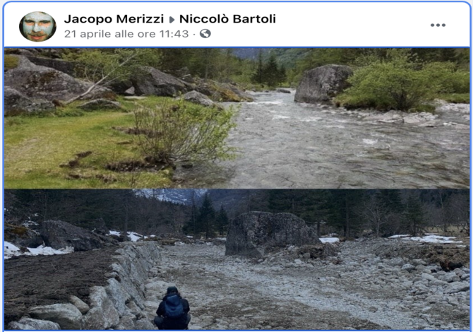Open the three-dot post options menu
Screen dimensions: 473x332
coord(438,25)
